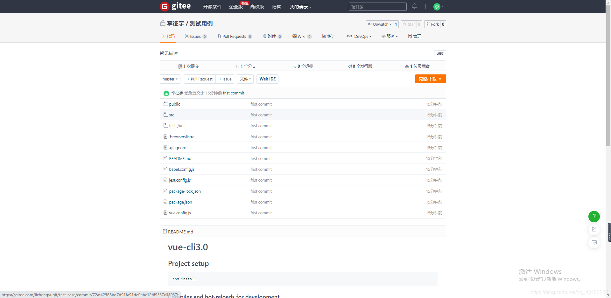Click the babel.config.js file icon
The width and height of the screenshot is (611, 298).
click(x=165, y=169)
